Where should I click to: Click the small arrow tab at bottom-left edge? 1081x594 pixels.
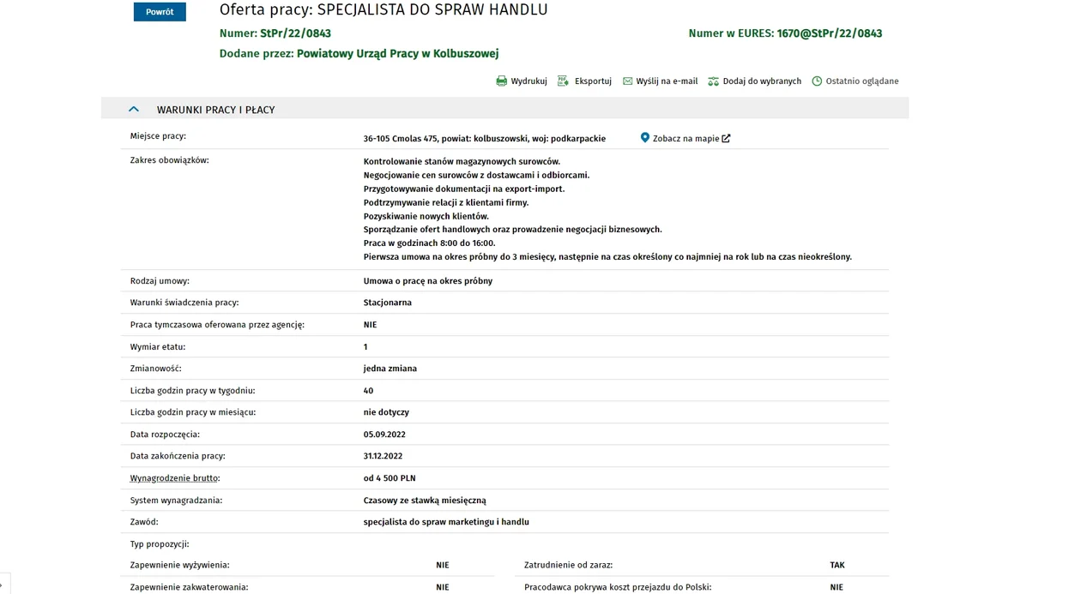(x=3, y=585)
